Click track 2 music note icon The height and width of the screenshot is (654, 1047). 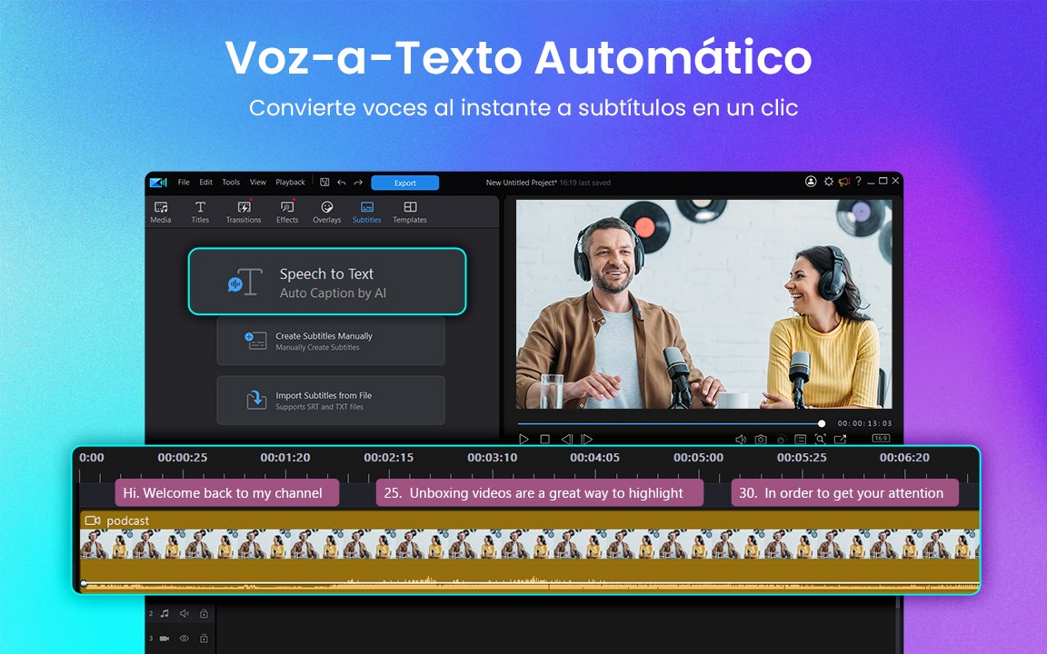[x=165, y=613]
